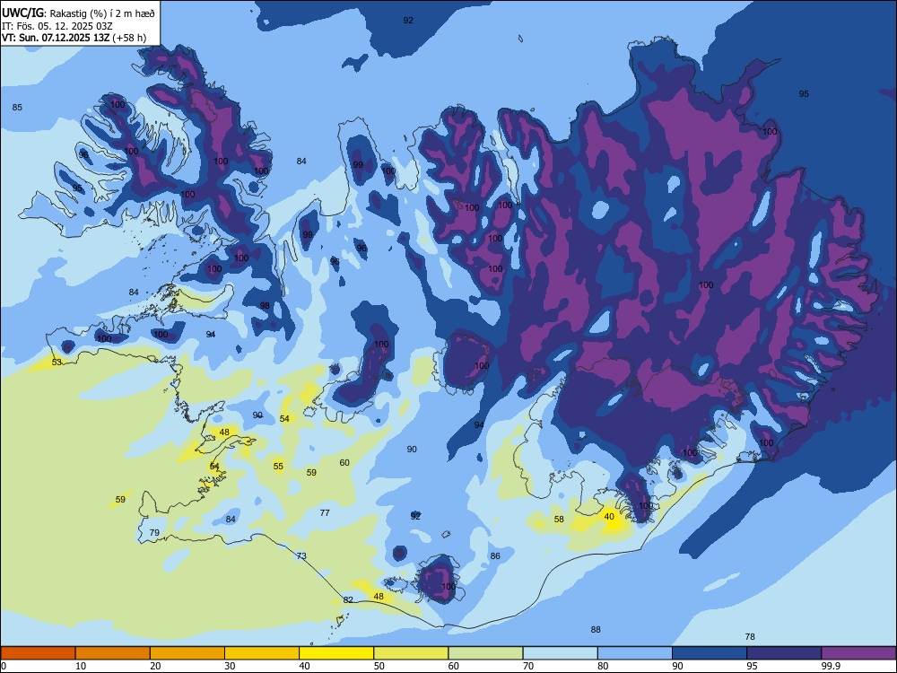Viewport: 897px width, 673px height.
Task: Click the map value '58' on the yellow area
Action: pyautogui.click(x=559, y=519)
